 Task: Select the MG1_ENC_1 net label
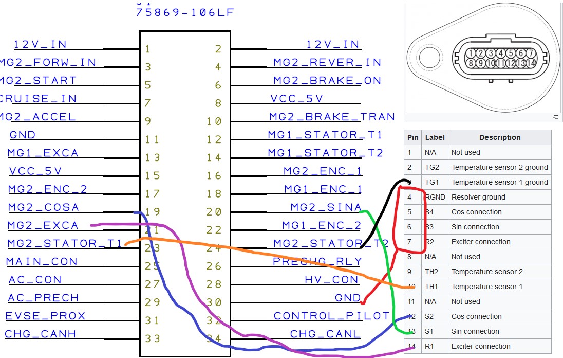pos(323,189)
